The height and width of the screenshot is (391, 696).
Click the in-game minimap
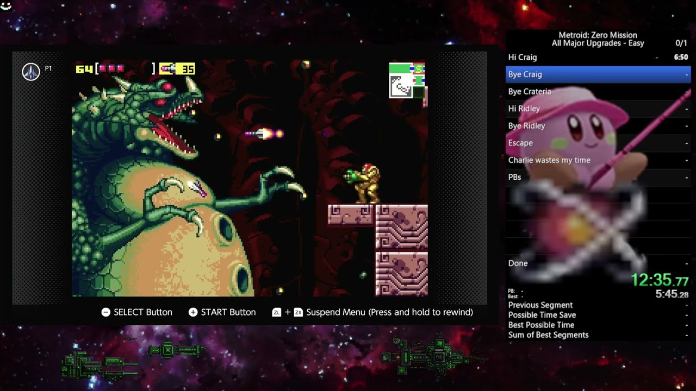click(407, 80)
